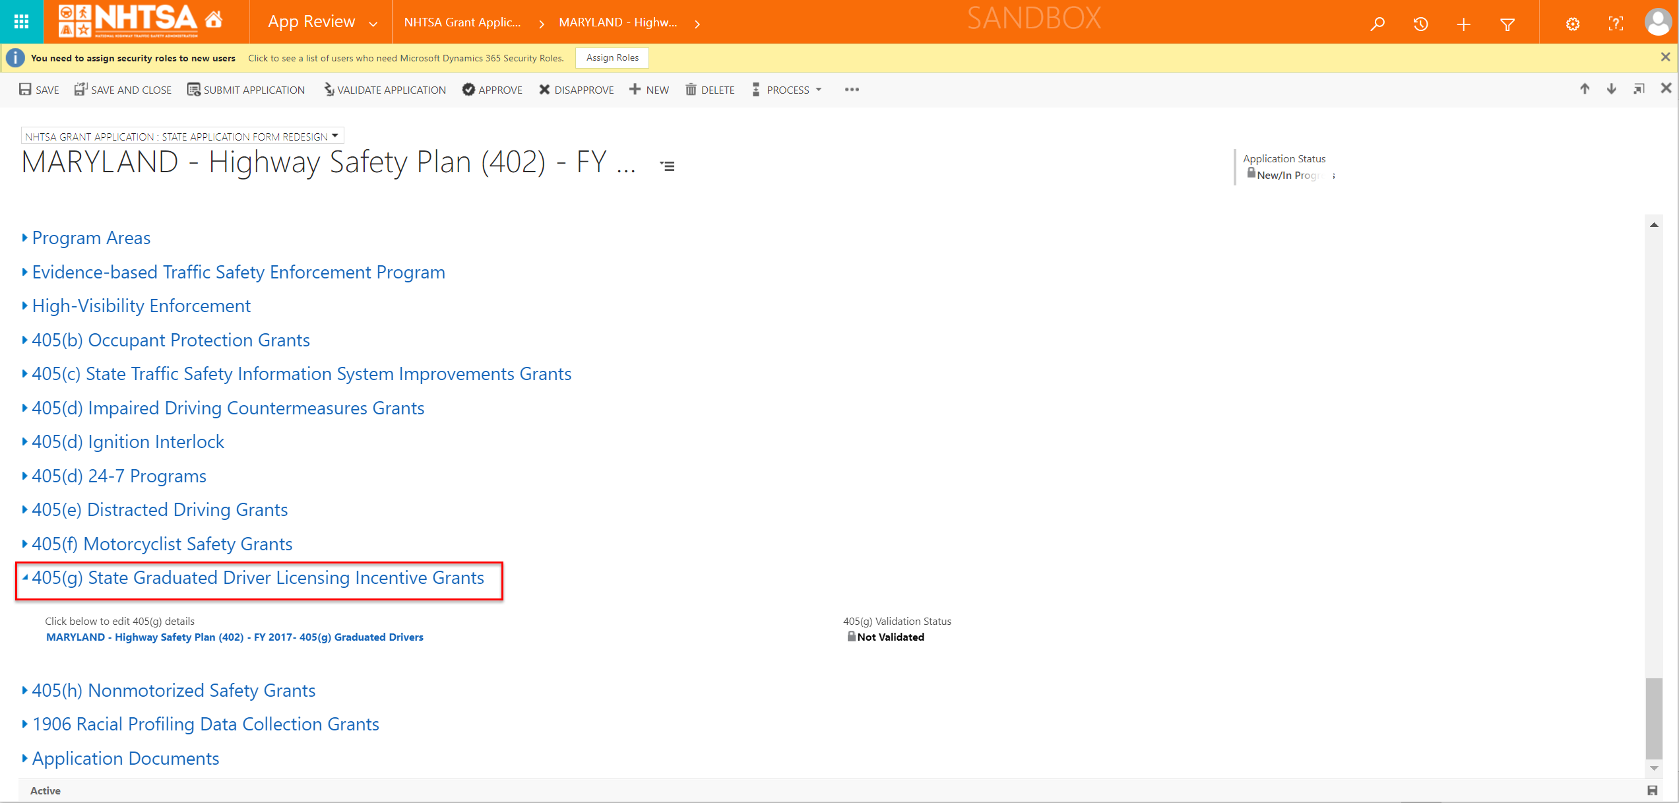Collapse the 405(g) State Graduated Driver Licensing section
The image size is (1679, 803).
coord(257,577)
